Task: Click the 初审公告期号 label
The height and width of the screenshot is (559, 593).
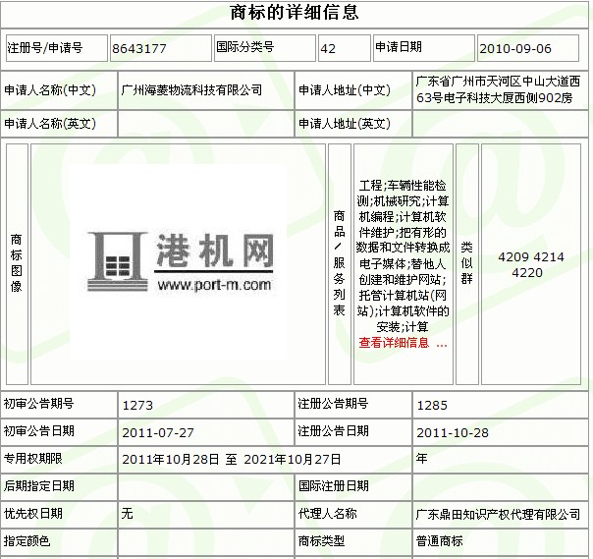Action: [38, 404]
